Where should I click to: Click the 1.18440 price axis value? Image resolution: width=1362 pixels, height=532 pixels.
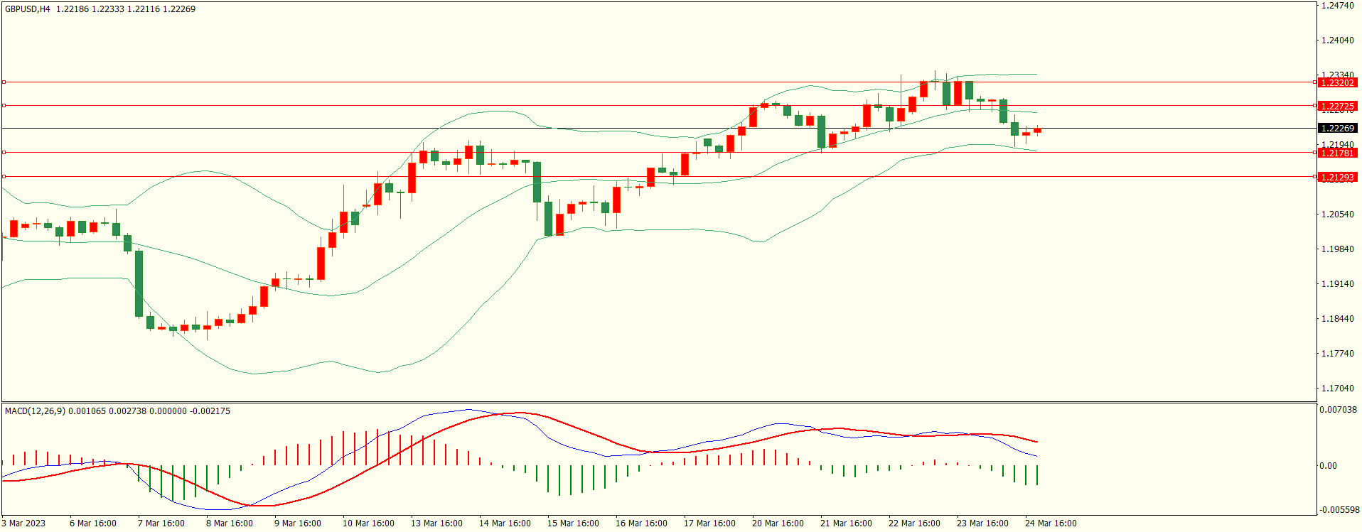1337,319
